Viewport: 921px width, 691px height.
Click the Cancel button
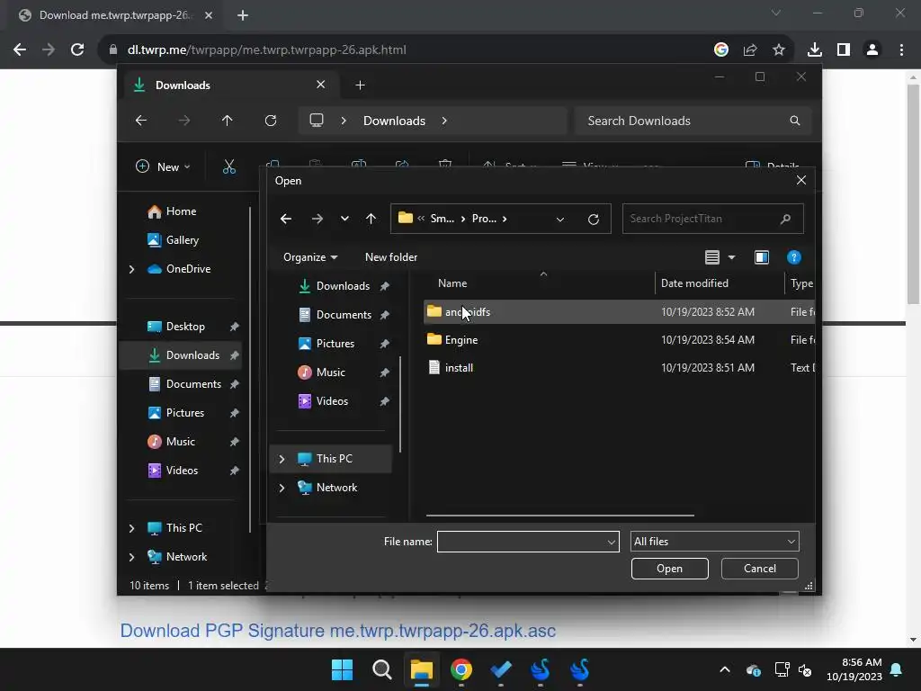[x=759, y=569]
